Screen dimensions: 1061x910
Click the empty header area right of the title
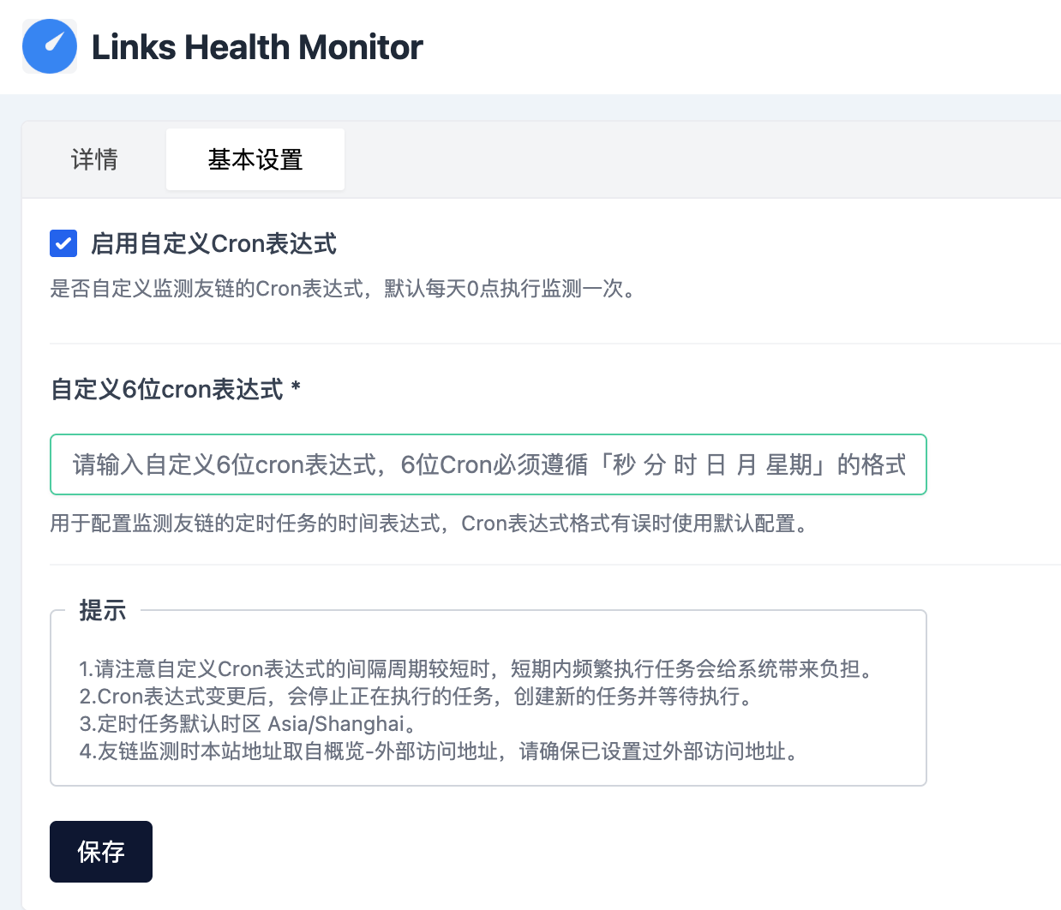coord(728,47)
